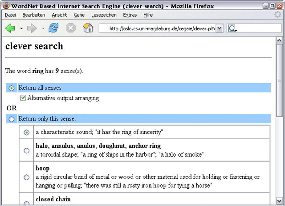This screenshot has height=206, width=285.
Task: Select the 'Return only this sense' option
Action: point(12,119)
